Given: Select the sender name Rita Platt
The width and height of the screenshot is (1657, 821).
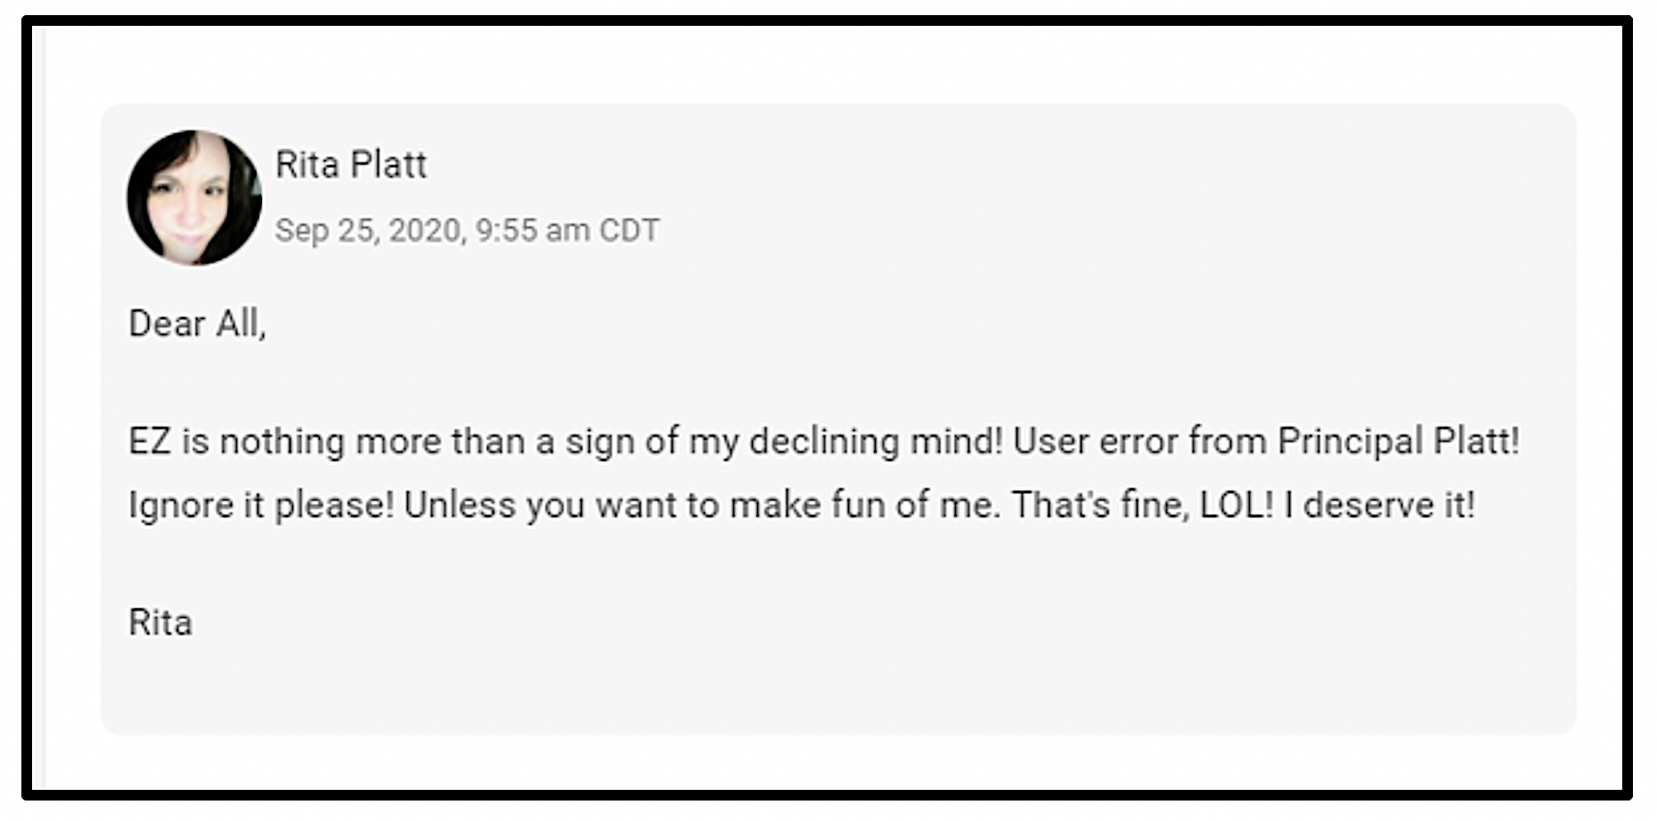Looking at the screenshot, I should (x=351, y=165).
